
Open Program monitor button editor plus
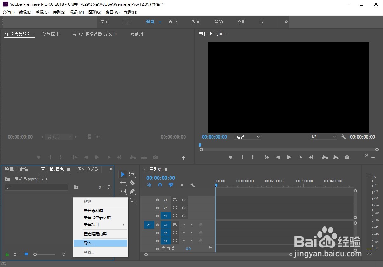tap(373, 158)
